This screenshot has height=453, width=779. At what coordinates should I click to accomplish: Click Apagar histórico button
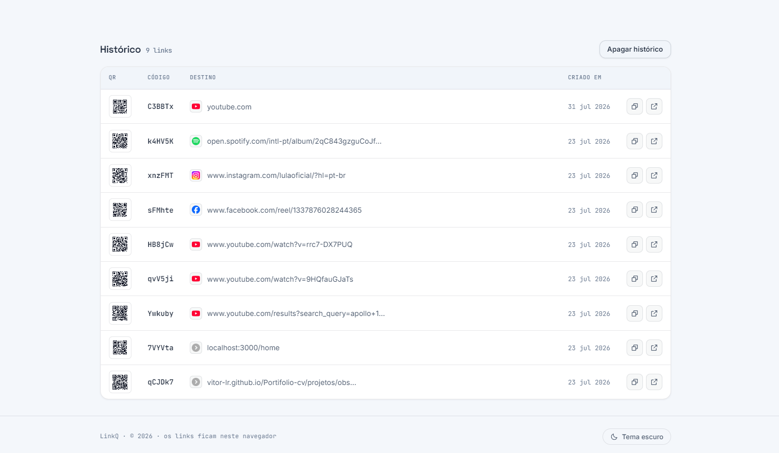coord(635,49)
